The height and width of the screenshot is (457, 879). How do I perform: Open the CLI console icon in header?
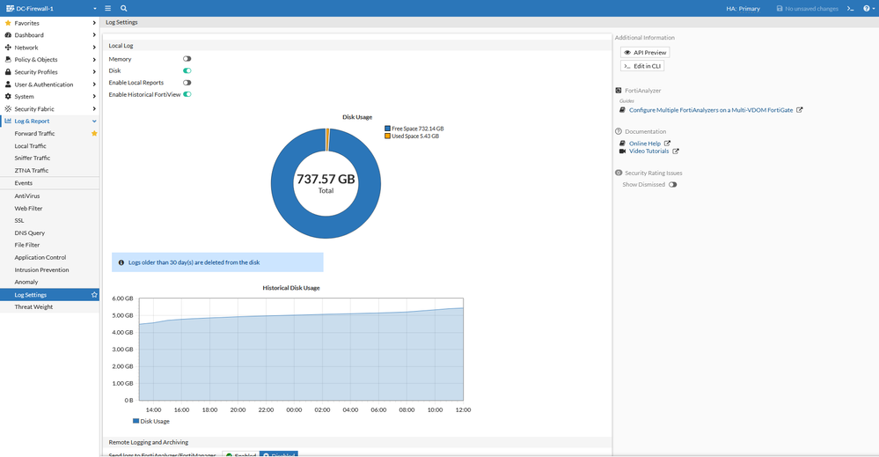pos(850,8)
